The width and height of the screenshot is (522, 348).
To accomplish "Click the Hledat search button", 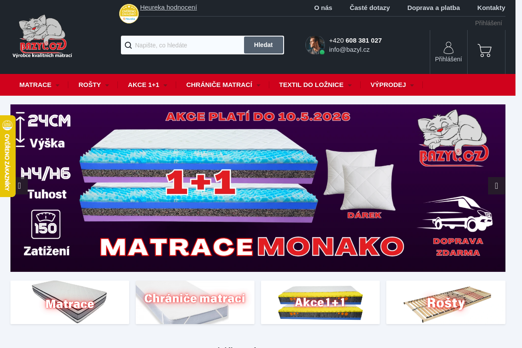I will (264, 45).
